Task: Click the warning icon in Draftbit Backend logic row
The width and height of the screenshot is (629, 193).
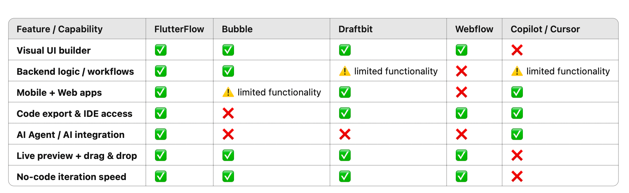Action: (x=345, y=71)
